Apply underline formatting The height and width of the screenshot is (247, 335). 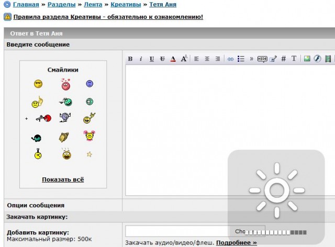[x=152, y=59]
